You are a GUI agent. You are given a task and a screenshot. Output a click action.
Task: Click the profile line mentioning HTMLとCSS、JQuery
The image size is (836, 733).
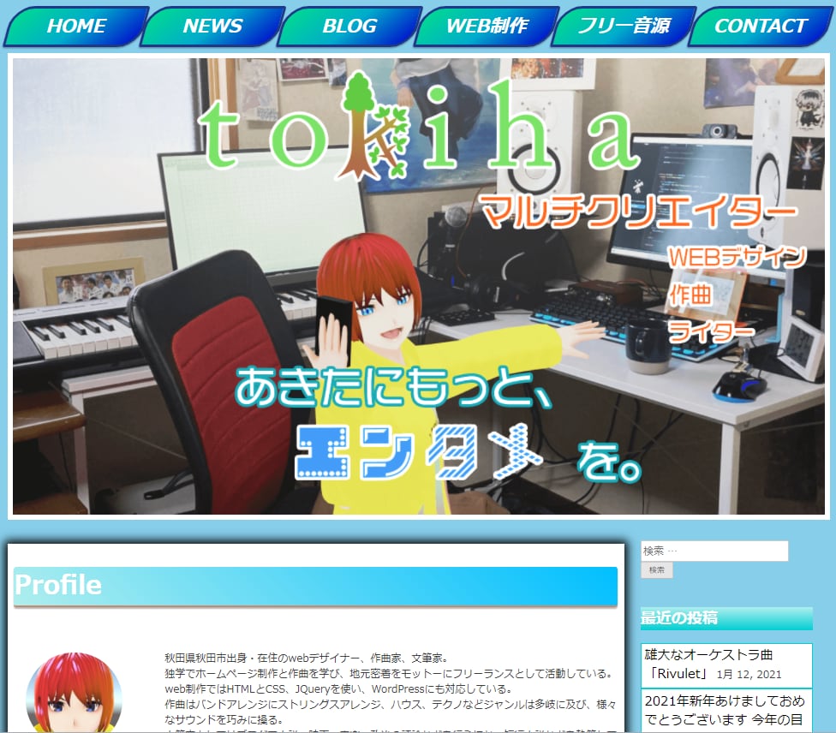[338, 688]
